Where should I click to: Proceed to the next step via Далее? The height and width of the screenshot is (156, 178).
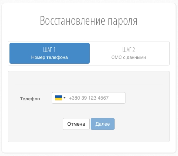pyautogui.click(x=103, y=124)
